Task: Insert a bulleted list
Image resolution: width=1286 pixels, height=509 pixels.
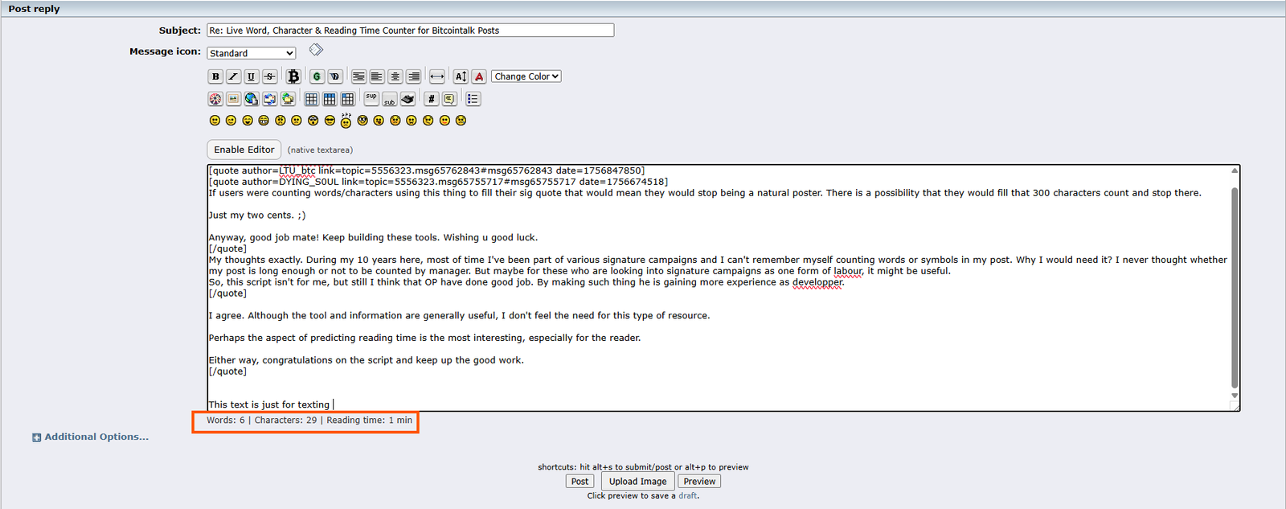Action: point(473,99)
